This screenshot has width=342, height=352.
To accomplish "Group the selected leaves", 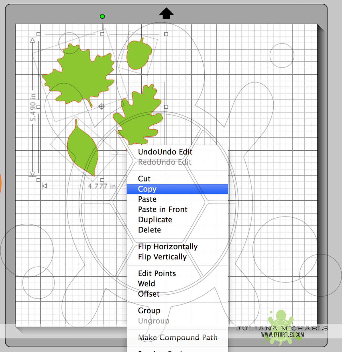I will [149, 310].
